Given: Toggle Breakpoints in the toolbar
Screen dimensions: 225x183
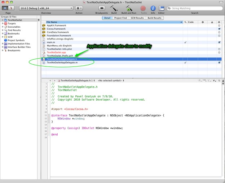Looking at the screenshot, I should tap(102, 8).
